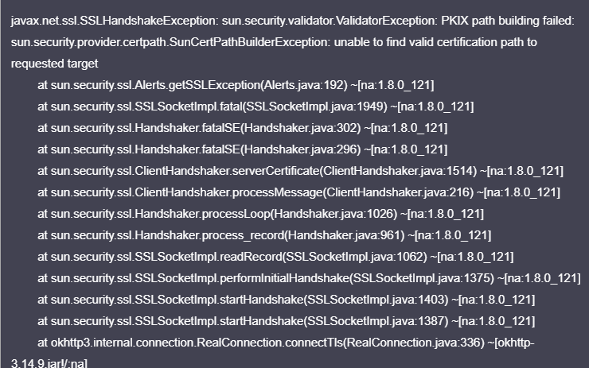Viewport: 589px width, 368px height.
Task: Click the SSLSocketImpl.readRecord stack line
Action: pos(275,257)
